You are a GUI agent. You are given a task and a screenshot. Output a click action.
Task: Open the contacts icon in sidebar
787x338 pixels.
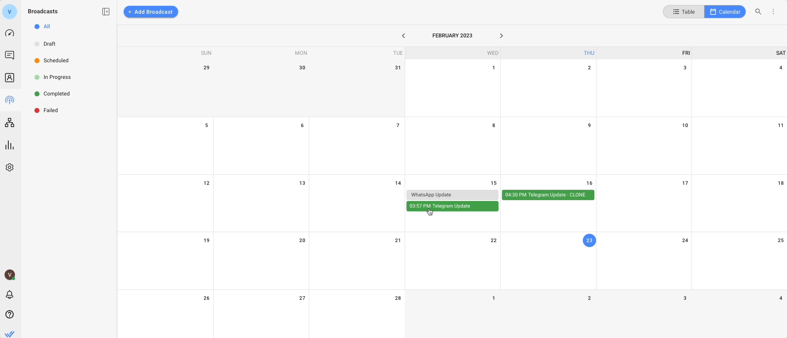(10, 78)
